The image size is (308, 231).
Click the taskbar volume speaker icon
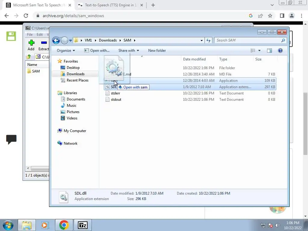(278, 225)
